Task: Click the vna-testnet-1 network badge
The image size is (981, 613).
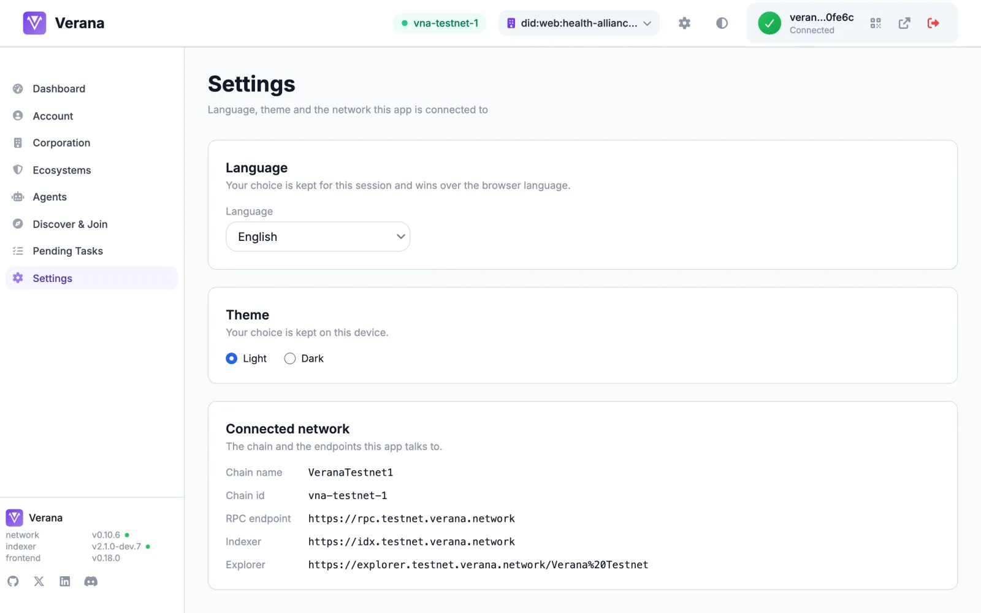Action: (440, 23)
